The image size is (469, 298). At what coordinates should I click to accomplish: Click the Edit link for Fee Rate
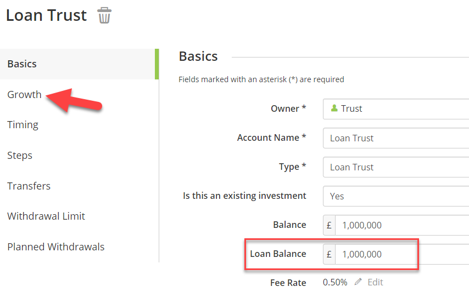(375, 282)
